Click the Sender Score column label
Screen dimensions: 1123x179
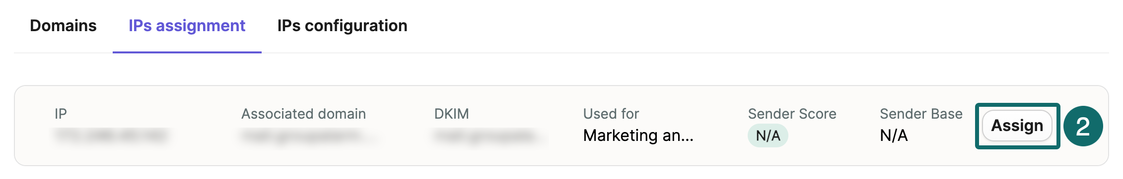[792, 114]
